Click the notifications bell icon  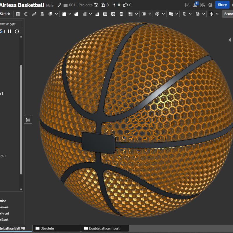195,5
